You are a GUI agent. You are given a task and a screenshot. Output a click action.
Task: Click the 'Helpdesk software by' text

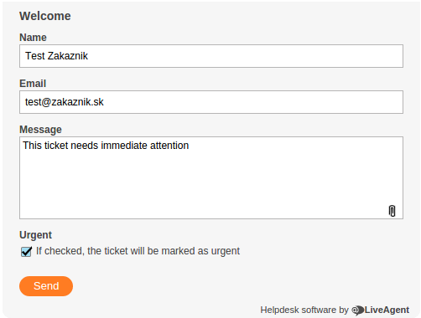304,310
